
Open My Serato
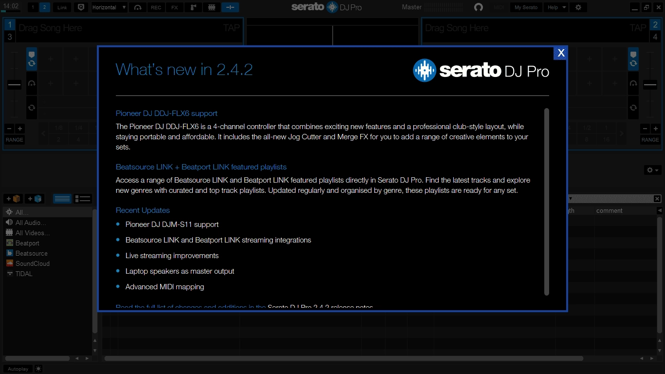526,7
